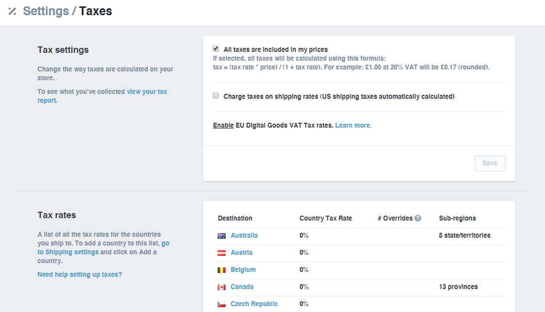Enable charge taxes on shipping rates

click(215, 95)
